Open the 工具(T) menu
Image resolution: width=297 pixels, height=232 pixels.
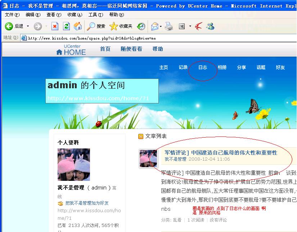[96, 15]
